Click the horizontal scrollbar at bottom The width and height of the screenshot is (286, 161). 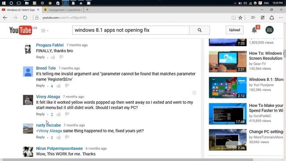(x=128, y=160)
